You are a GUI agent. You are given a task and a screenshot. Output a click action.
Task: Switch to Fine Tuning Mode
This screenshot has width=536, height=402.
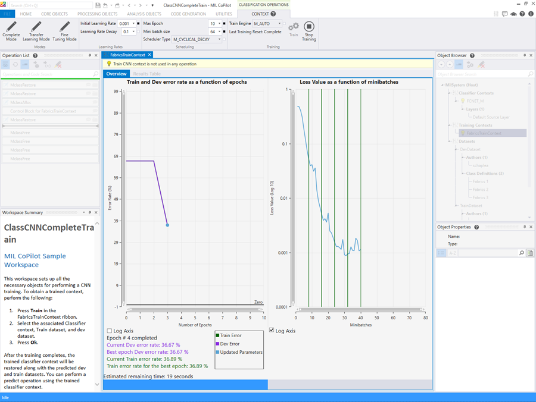(x=64, y=31)
